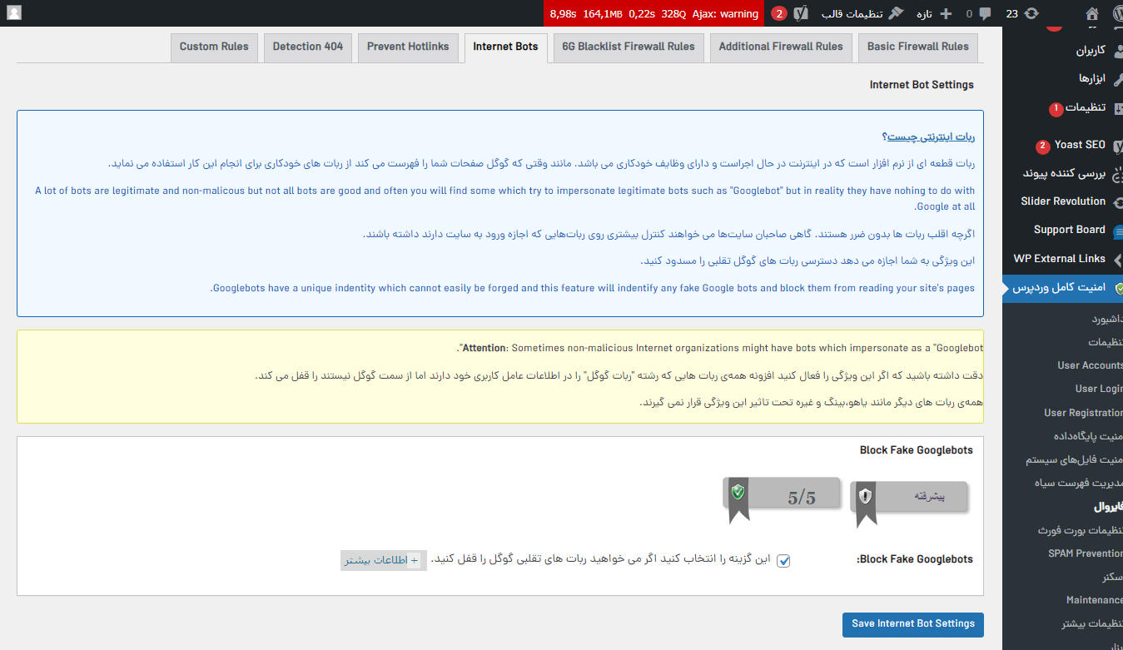Viewport: 1123px width, 650px height.
Task: Click the user avatar in admin bar
Action: tap(14, 13)
